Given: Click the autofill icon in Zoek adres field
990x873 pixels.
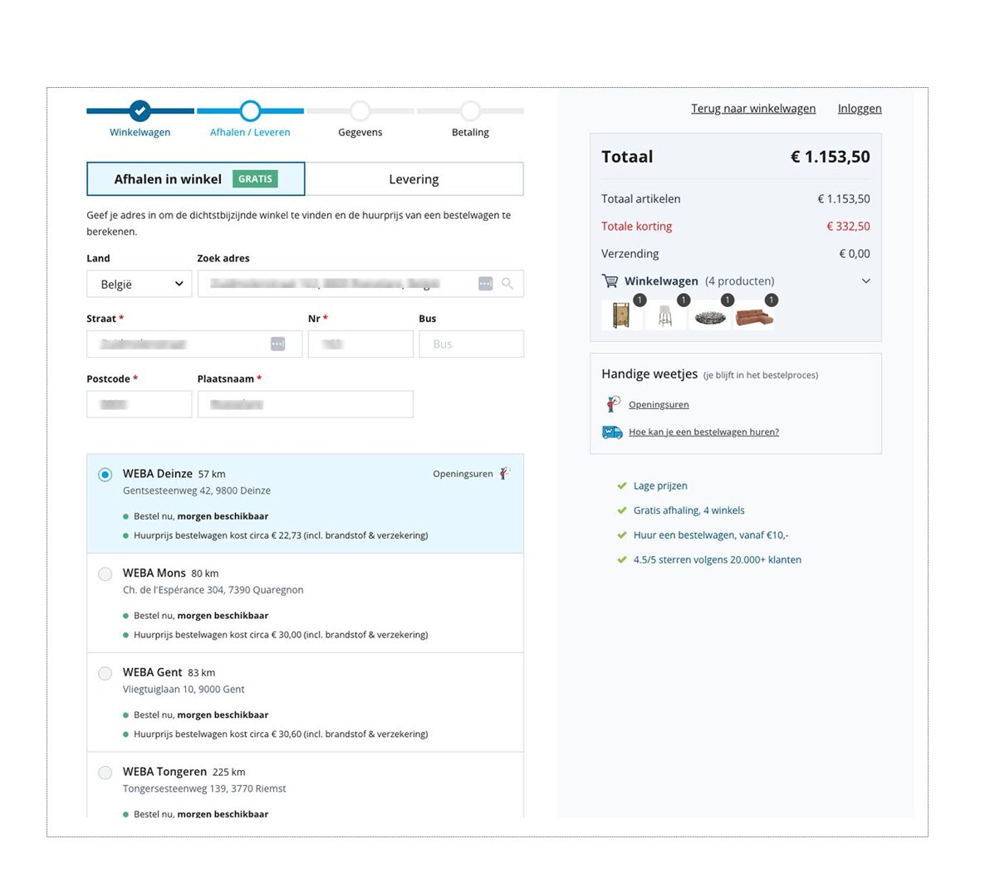Looking at the screenshot, I should click(x=486, y=284).
